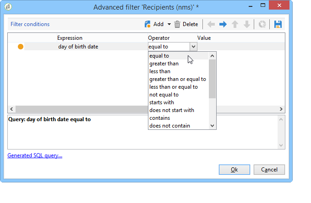This screenshot has height=203, width=311.
Task: Click the save filter floppy icon
Action: click(278, 24)
